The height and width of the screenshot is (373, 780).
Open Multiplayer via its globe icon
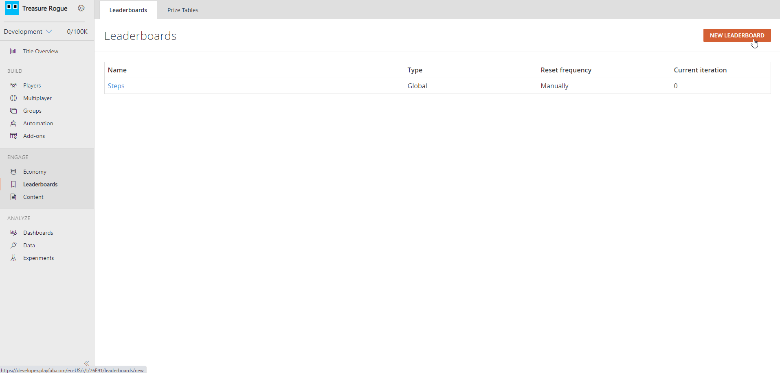coord(13,98)
